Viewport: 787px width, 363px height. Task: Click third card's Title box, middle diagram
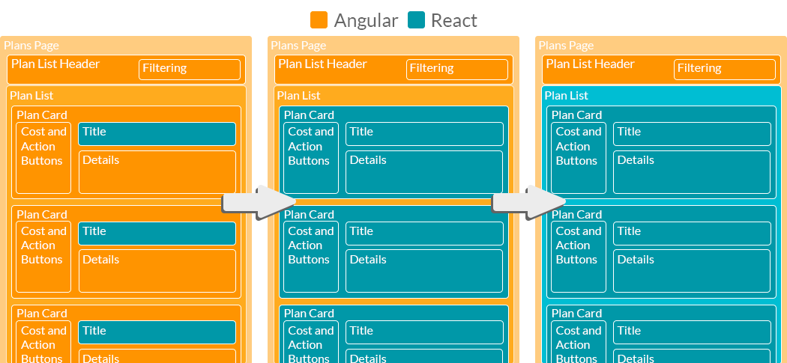[x=425, y=332]
